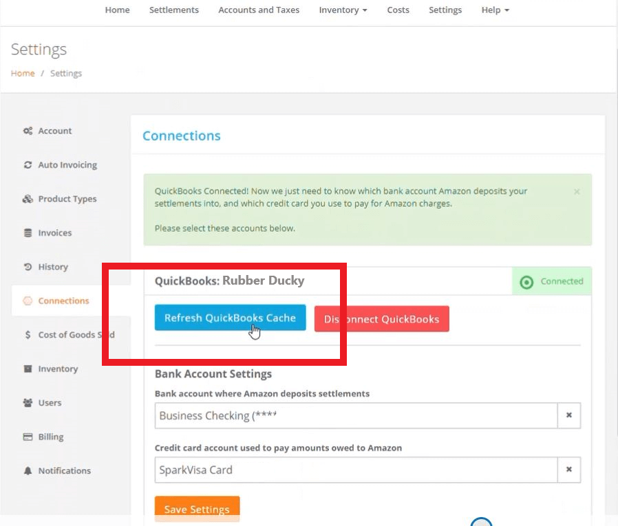Open the bank account Business Checking combo box
Viewport: 618px width, 526px height.
[x=356, y=415]
